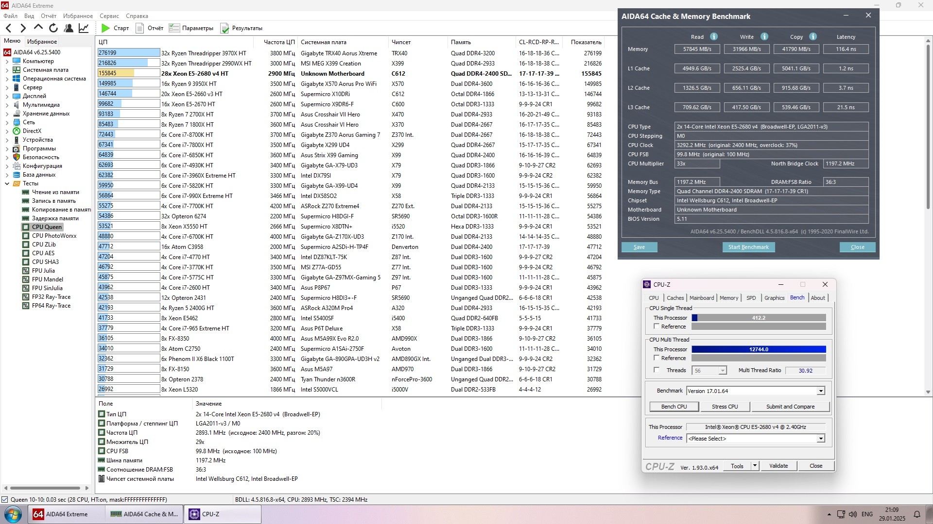Click the refresh icon in the AIDA64 toolbar

(x=53, y=28)
